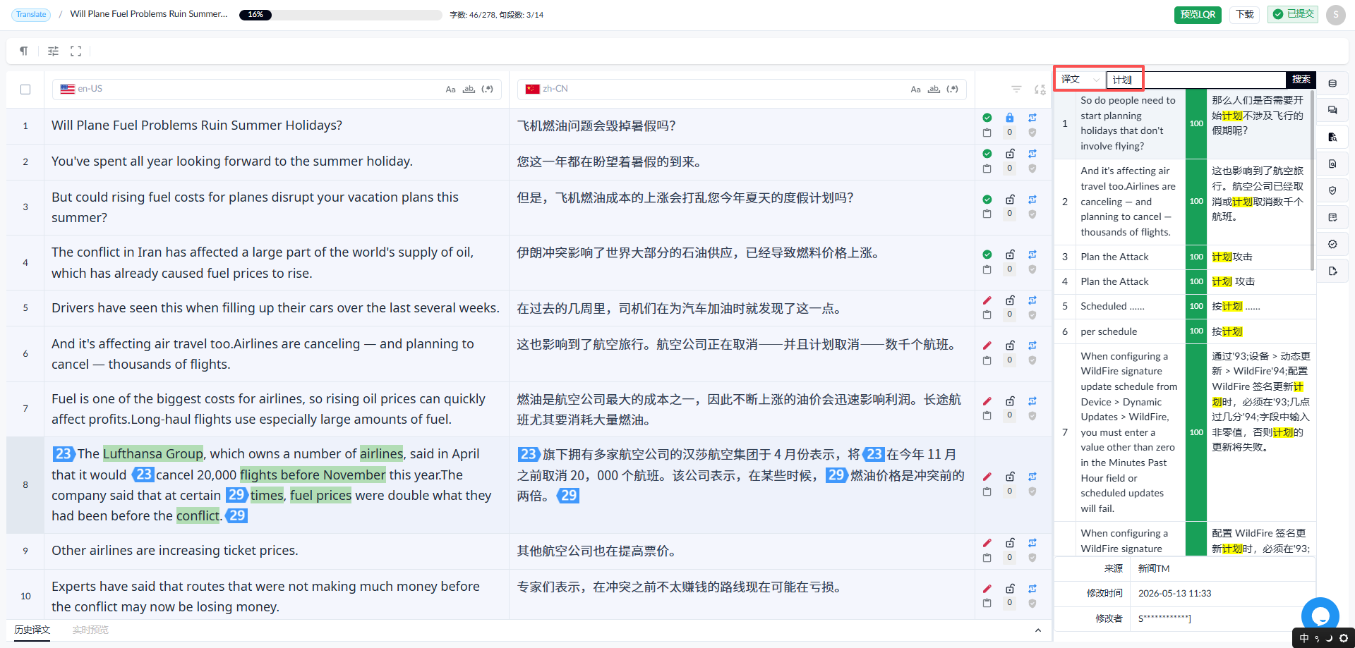Toggle regex option in zh-CN filter
Screen dimensions: 1355x648
pos(953,90)
